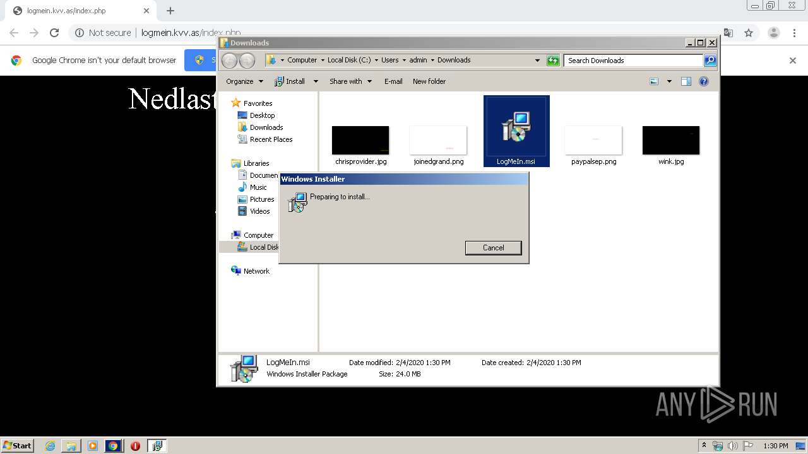Viewport: 808px width, 454px height.
Task: Go back in the Chrome browser
Action: point(14,33)
